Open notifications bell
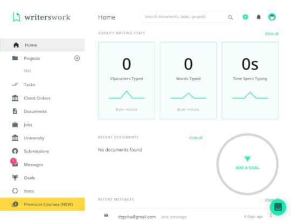This screenshot has width=291, height=221. (x=259, y=17)
